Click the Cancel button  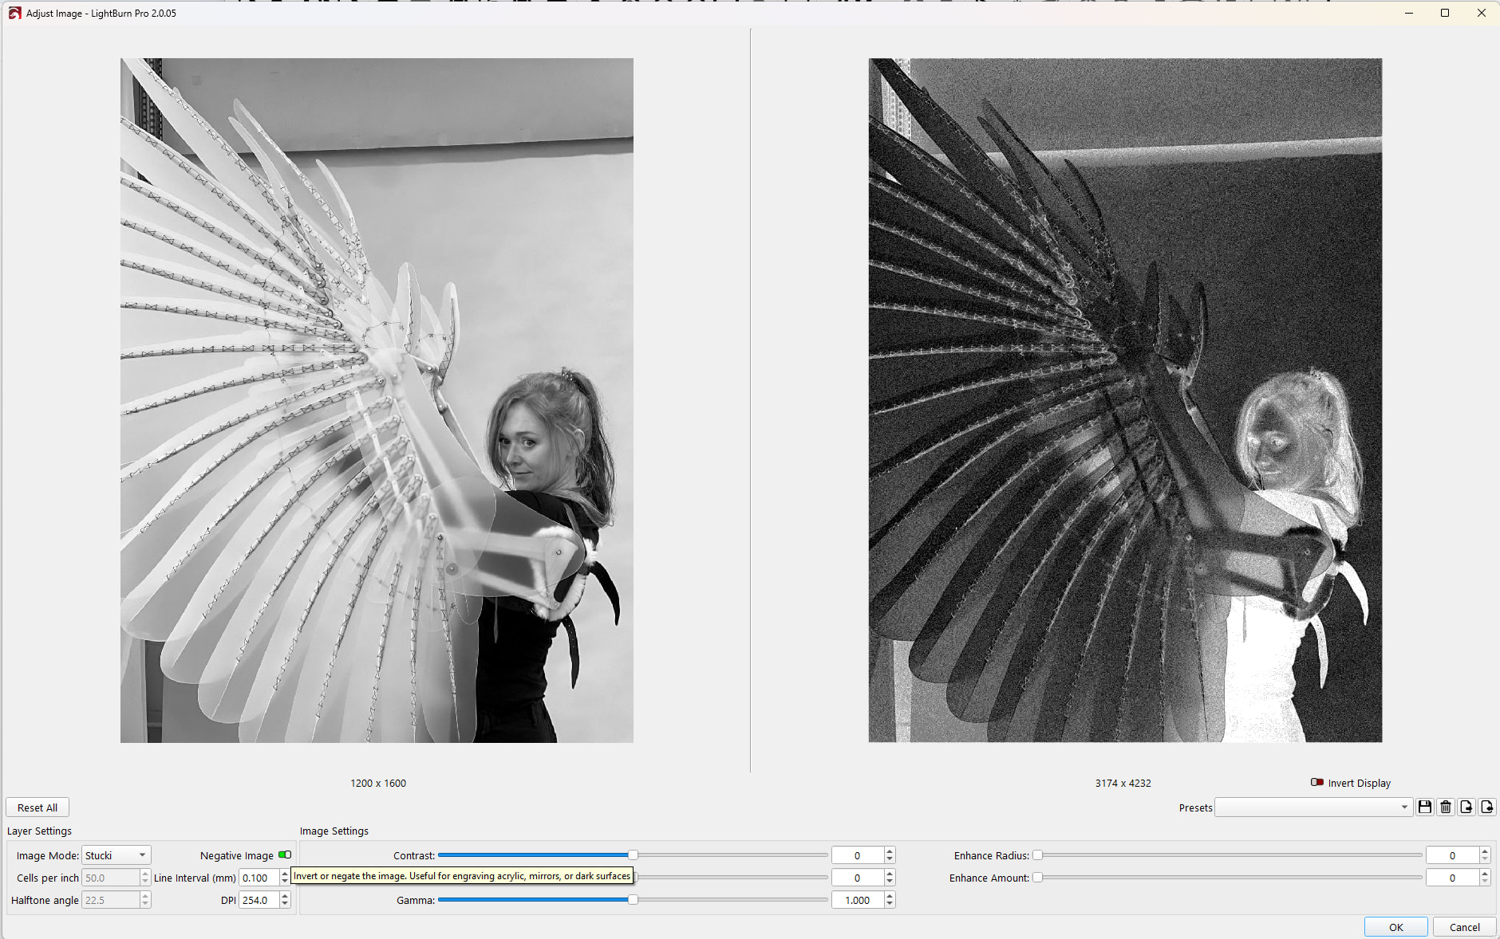[1464, 927]
